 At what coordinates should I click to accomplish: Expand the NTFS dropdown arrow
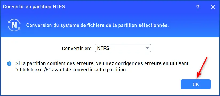147,48
